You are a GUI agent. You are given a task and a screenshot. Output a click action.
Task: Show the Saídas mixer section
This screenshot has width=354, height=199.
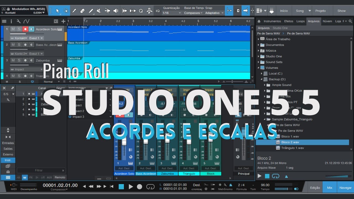[x=8, y=149]
